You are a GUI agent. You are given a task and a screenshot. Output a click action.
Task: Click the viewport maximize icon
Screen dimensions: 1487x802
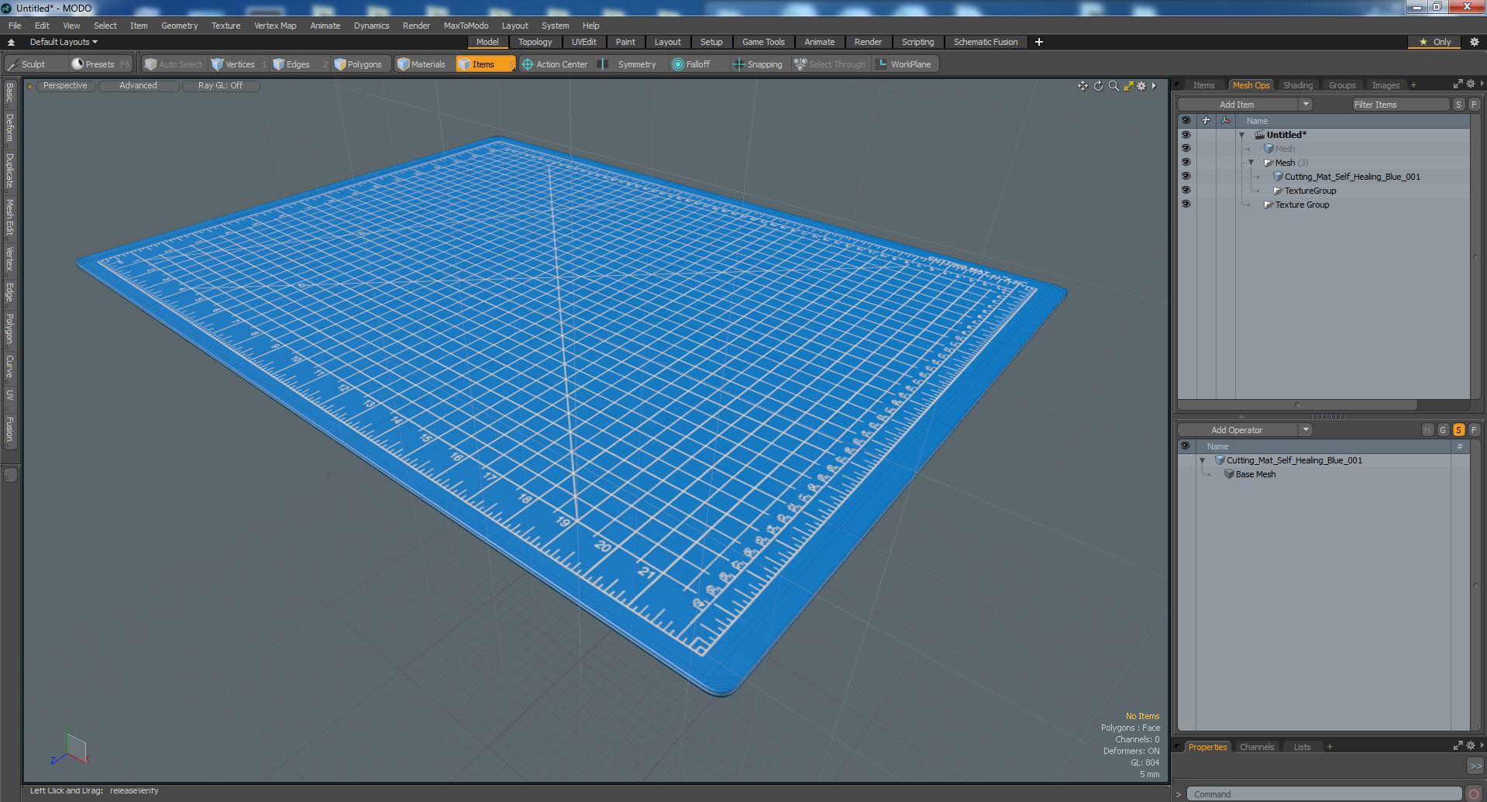1128,86
